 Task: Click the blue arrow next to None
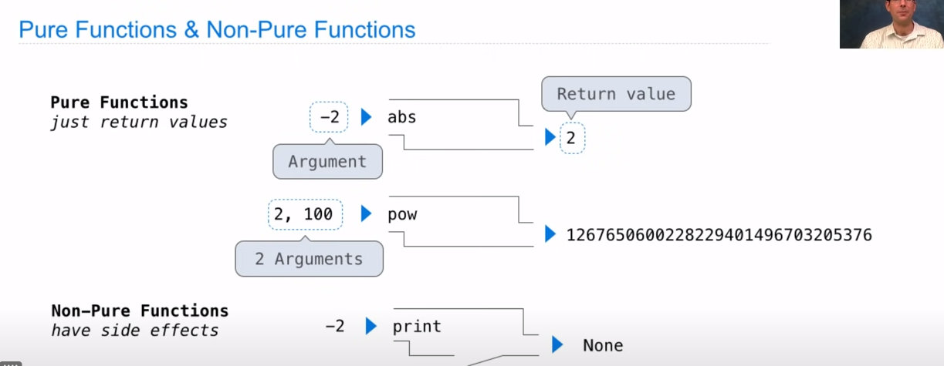point(557,345)
